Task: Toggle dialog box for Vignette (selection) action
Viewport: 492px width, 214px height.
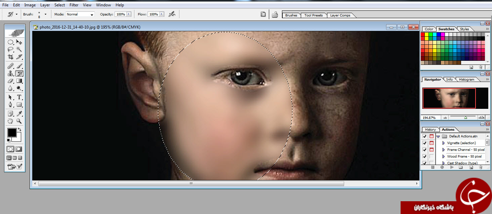Action: [432, 143]
